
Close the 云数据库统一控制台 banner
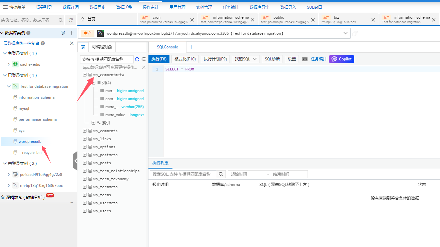(71, 43)
